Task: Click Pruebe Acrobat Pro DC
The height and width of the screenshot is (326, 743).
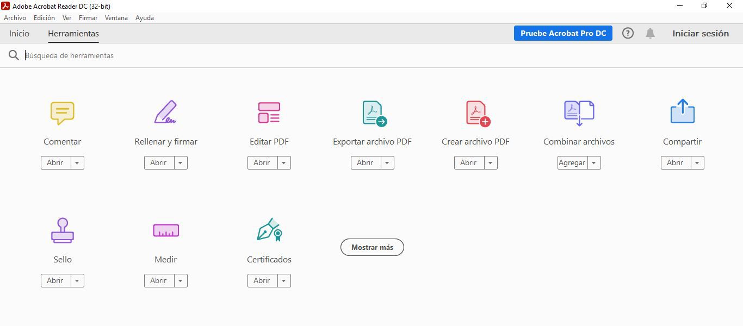Action: pyautogui.click(x=563, y=33)
